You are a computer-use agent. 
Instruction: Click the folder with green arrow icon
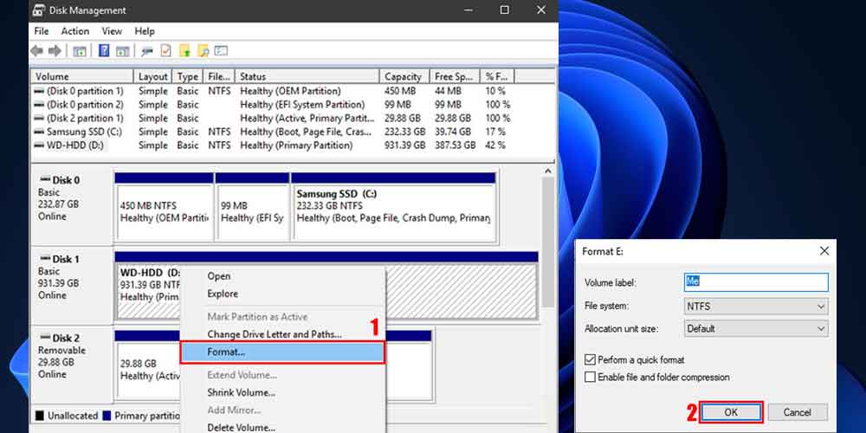[x=184, y=51]
